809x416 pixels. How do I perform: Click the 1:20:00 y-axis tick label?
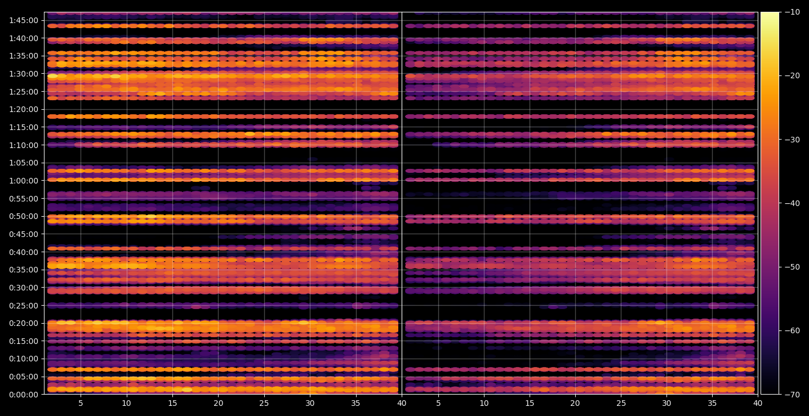point(24,109)
